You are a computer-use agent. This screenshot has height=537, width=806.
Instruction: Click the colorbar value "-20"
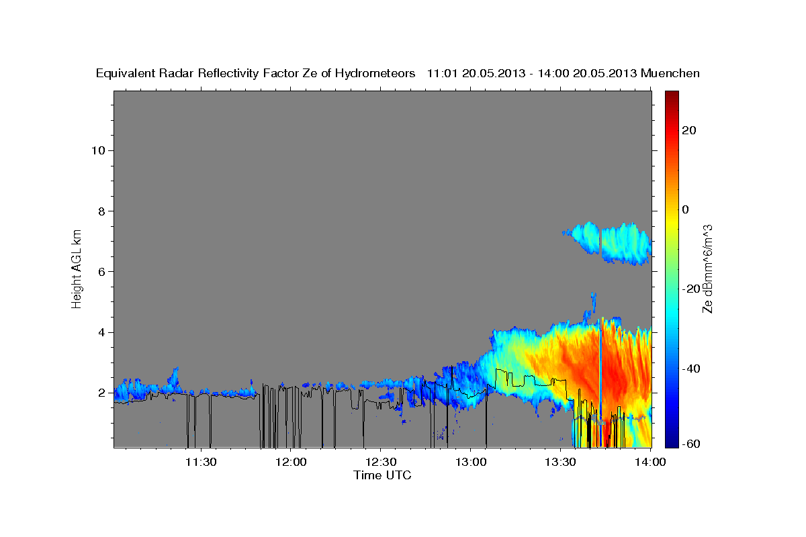(690, 289)
